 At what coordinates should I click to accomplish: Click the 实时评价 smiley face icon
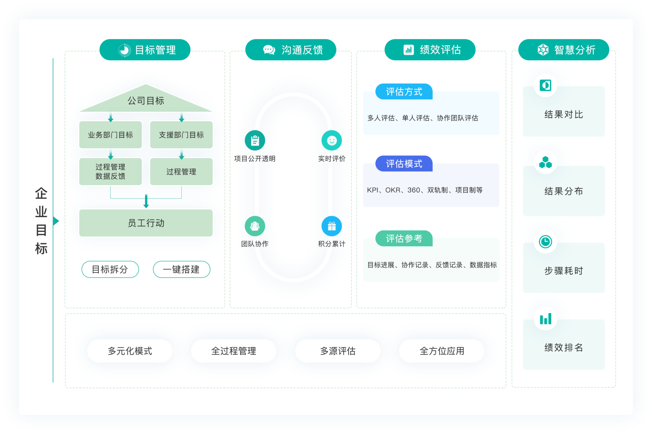331,141
